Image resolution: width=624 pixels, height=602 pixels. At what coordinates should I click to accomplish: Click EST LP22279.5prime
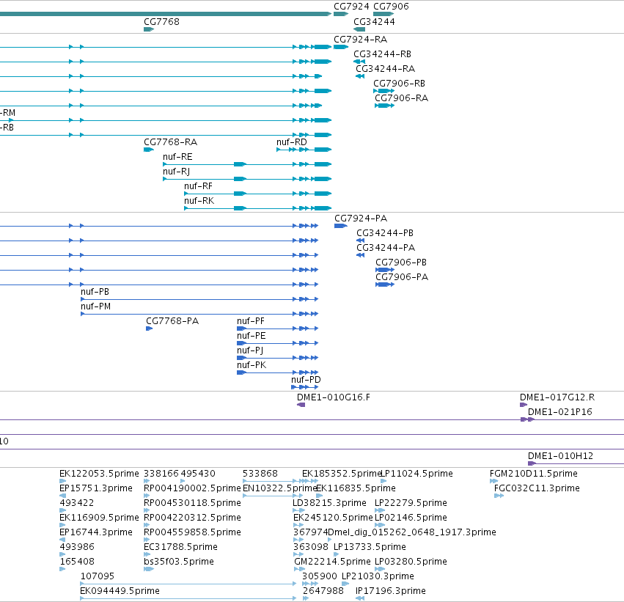(x=380, y=510)
